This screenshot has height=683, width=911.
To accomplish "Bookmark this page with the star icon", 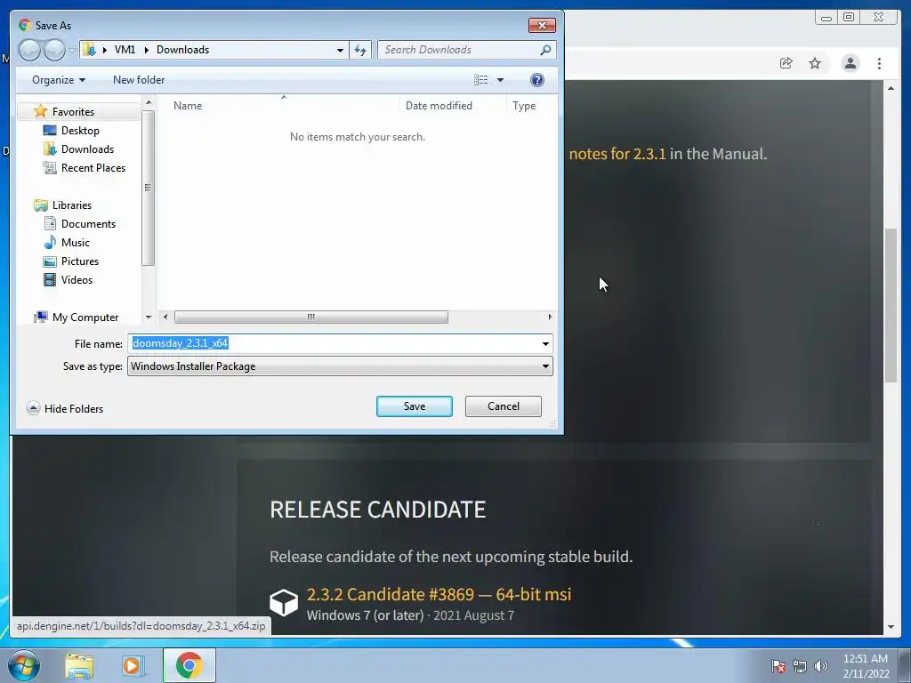I will [815, 63].
